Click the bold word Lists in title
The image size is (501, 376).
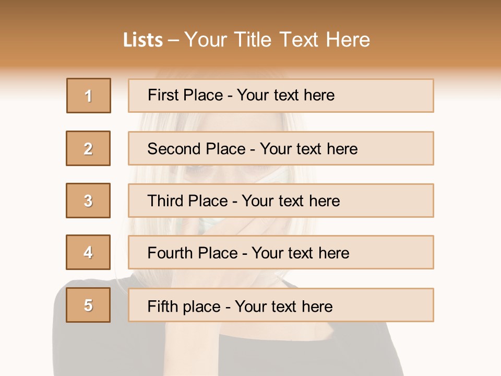[143, 40]
